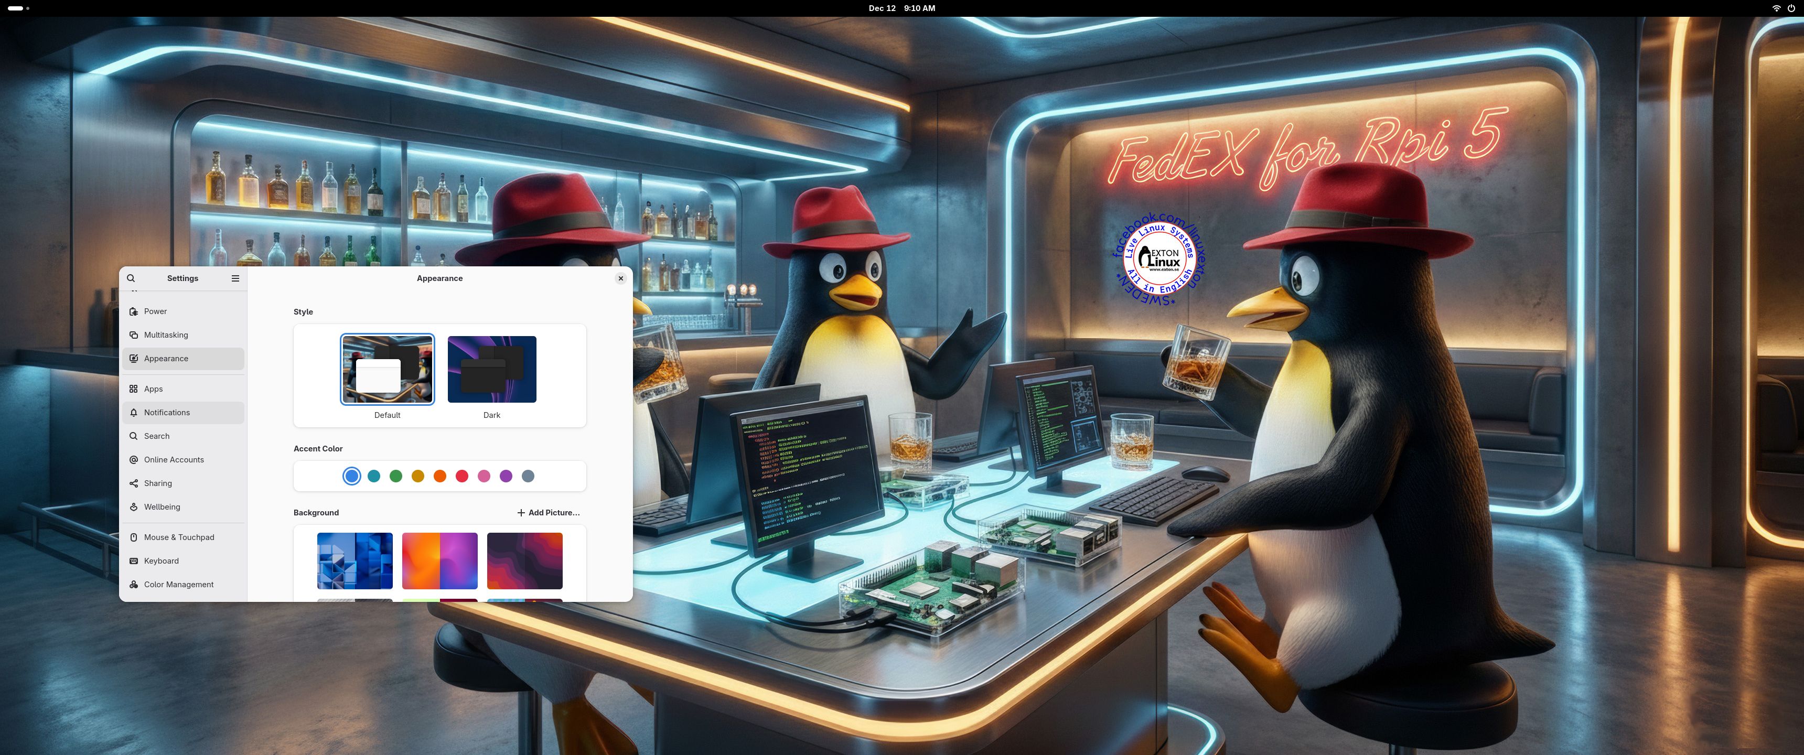Select the Mouse & Touchpad label

[179, 537]
